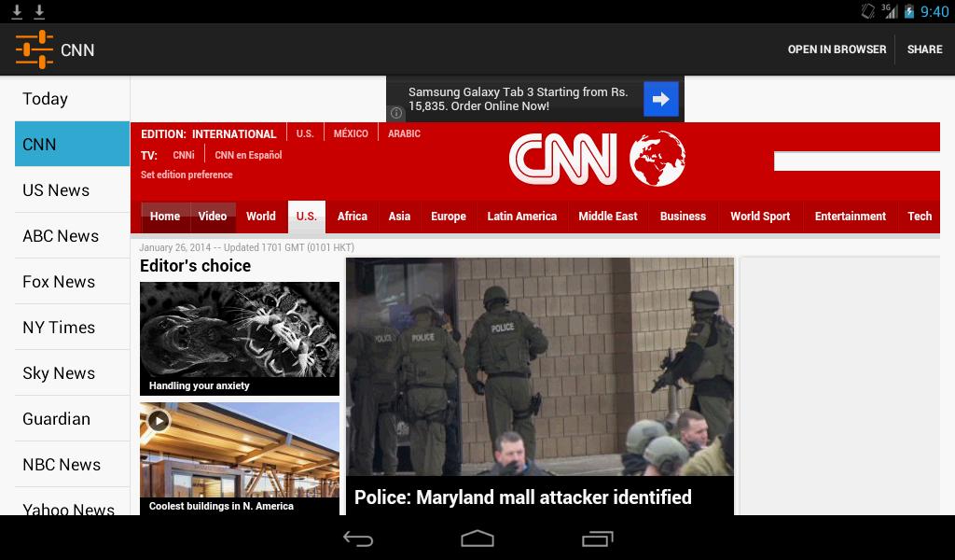Expand the Tech section menu

click(x=920, y=216)
